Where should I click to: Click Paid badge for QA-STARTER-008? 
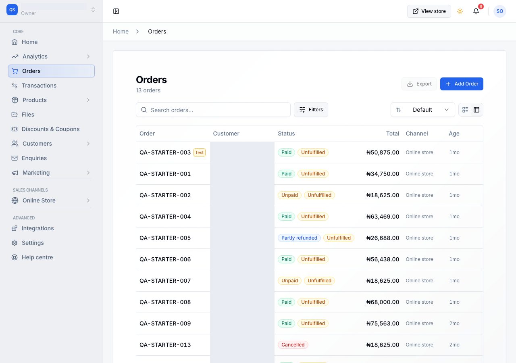(x=286, y=302)
